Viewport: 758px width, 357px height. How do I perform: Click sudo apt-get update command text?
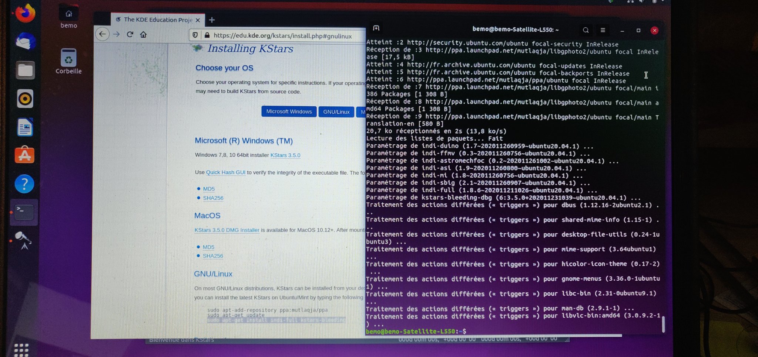coord(236,315)
